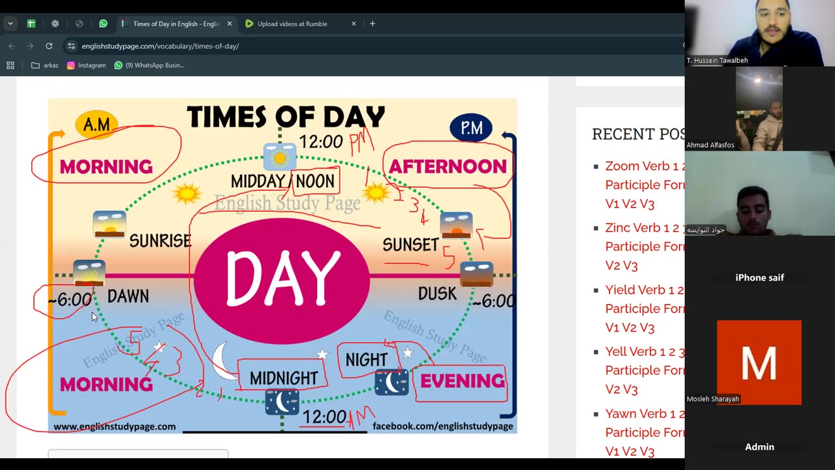Switch to the globe icon pinned tab
Viewport: 835px width, 470px height.
click(79, 23)
